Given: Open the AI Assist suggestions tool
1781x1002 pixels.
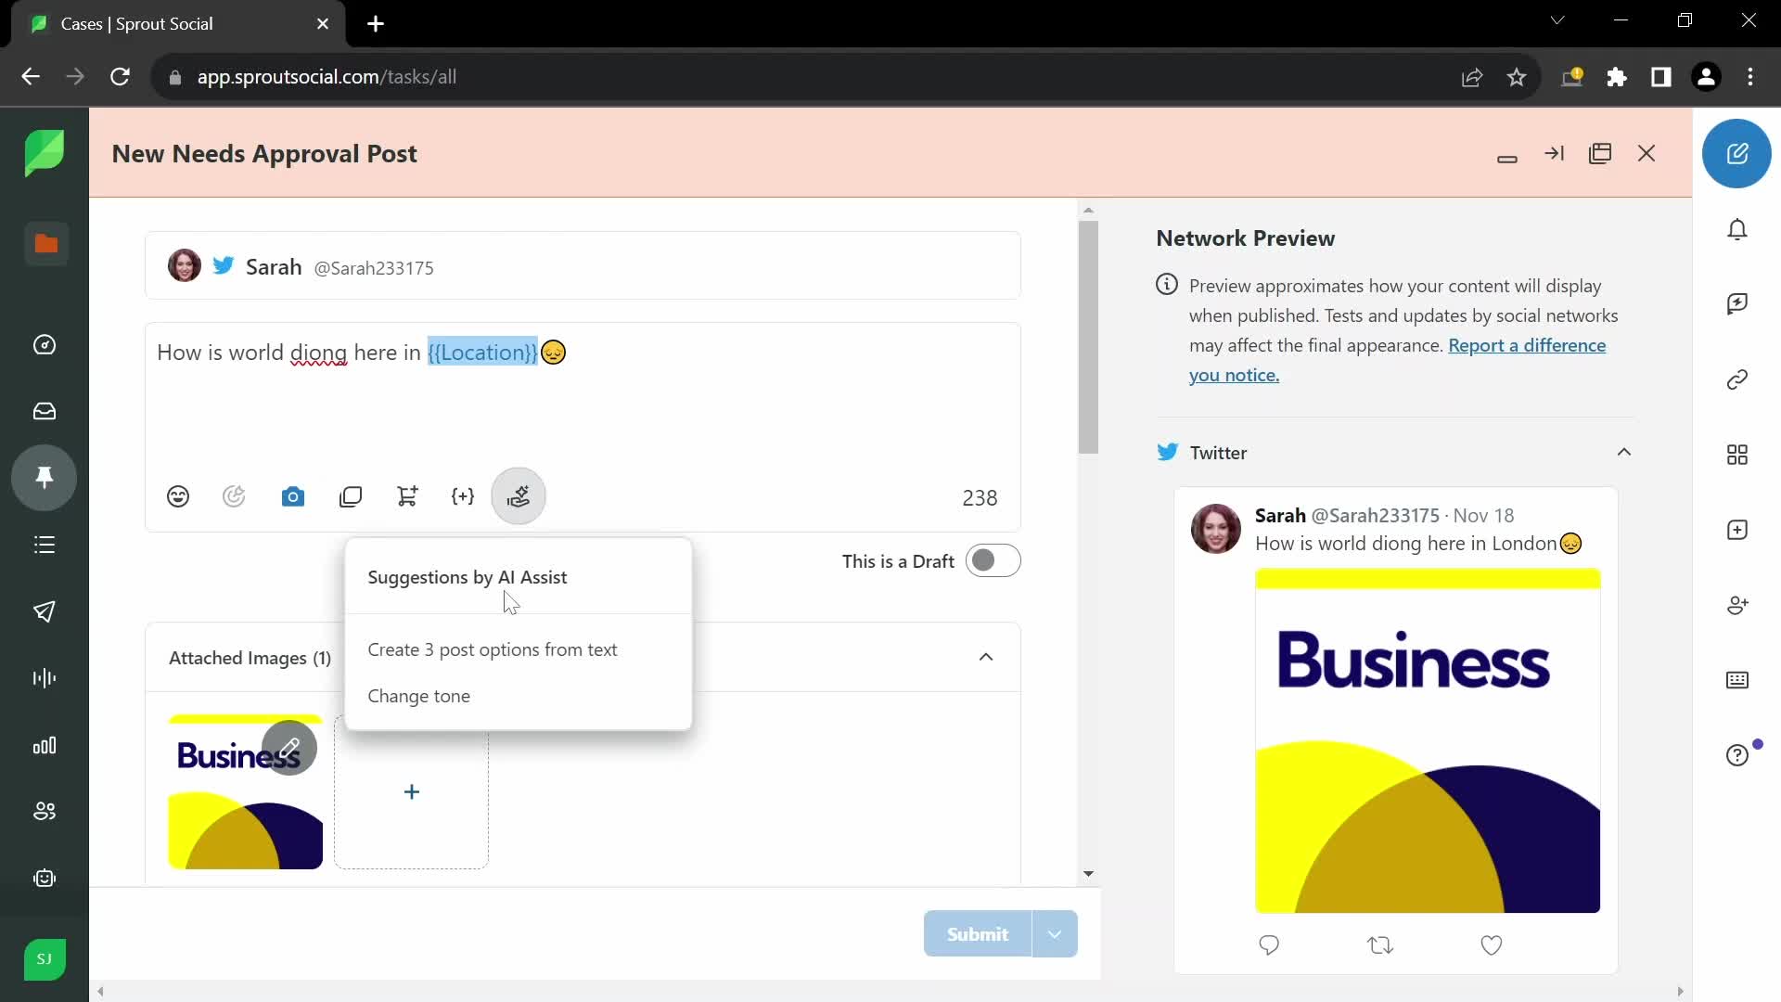Looking at the screenshot, I should 519,496.
